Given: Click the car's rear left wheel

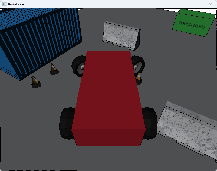Looking at the screenshot, I should [x=67, y=123].
